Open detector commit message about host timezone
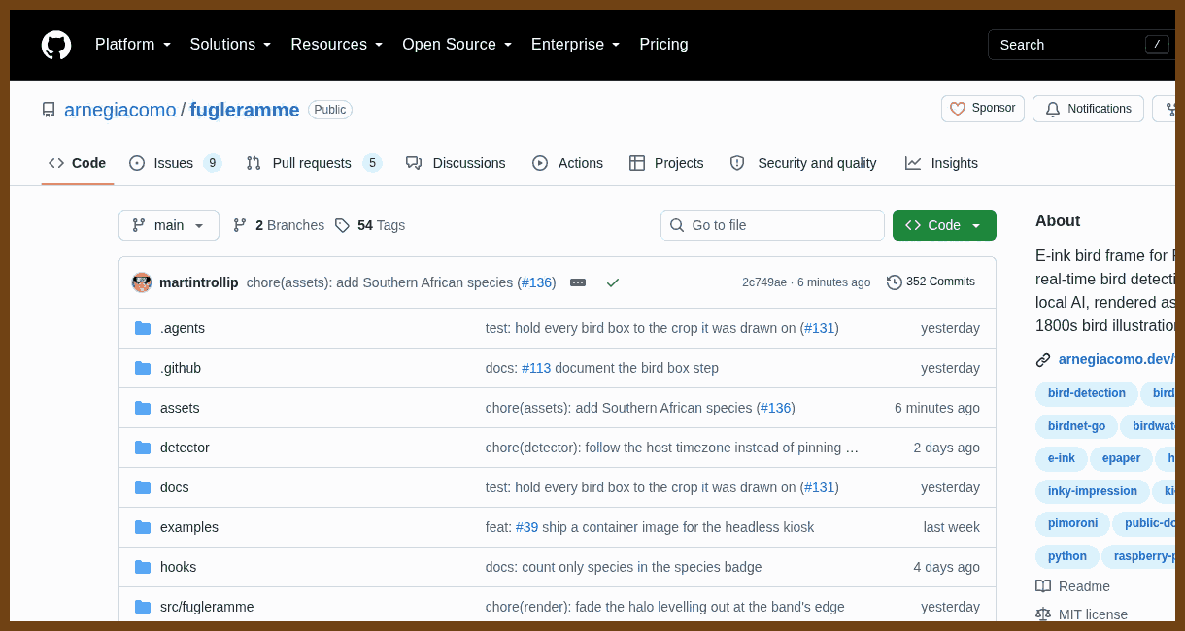The height and width of the screenshot is (631, 1185). pos(672,448)
